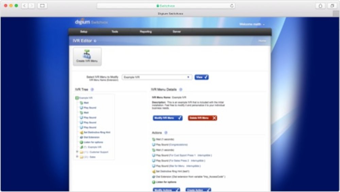
Task: Go back with the browser back arrow
Action: [x=24, y=6]
